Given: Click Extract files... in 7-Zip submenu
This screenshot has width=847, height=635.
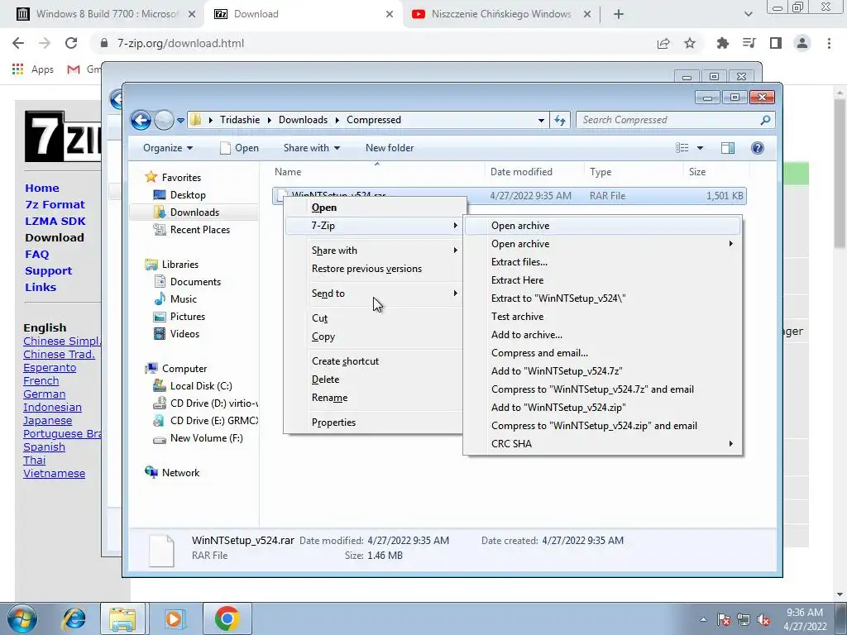Looking at the screenshot, I should (602, 262).
